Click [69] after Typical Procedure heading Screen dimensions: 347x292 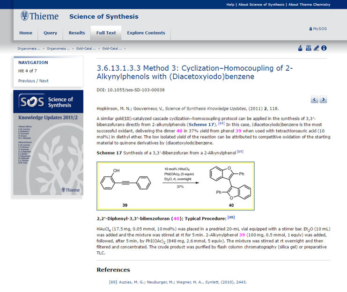pos(231,218)
